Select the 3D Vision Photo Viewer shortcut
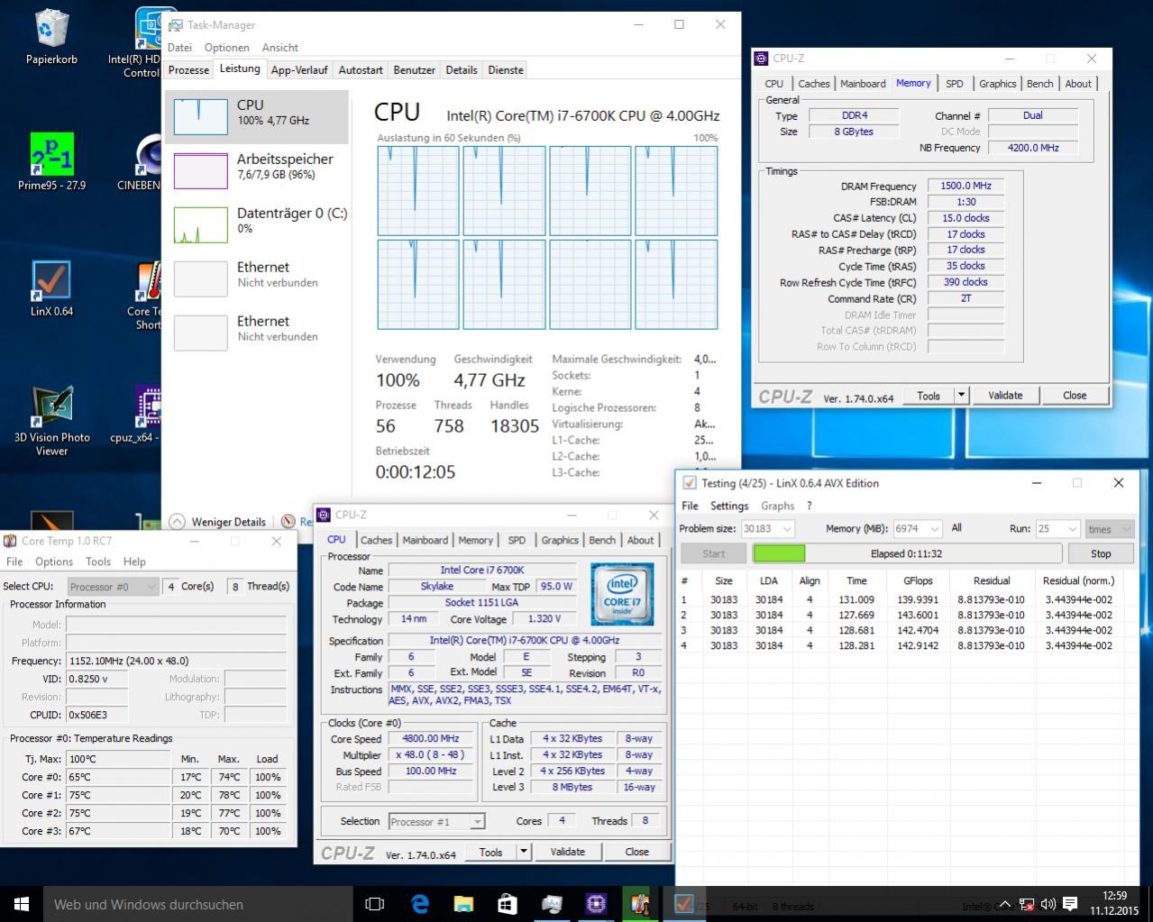This screenshot has width=1153, height=922. [51, 420]
